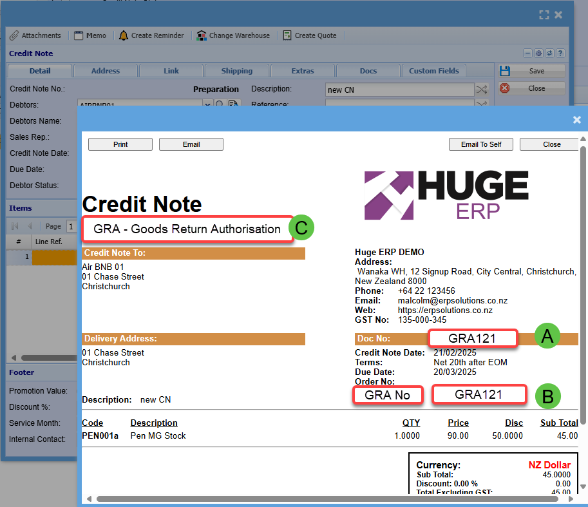Switch to the Address tab
This screenshot has height=507, width=588.
click(106, 71)
